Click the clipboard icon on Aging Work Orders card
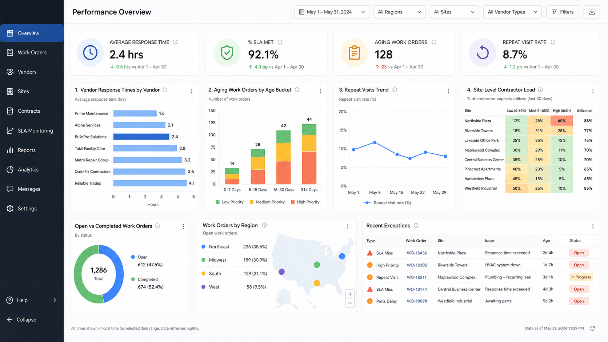608x342 pixels. click(354, 53)
